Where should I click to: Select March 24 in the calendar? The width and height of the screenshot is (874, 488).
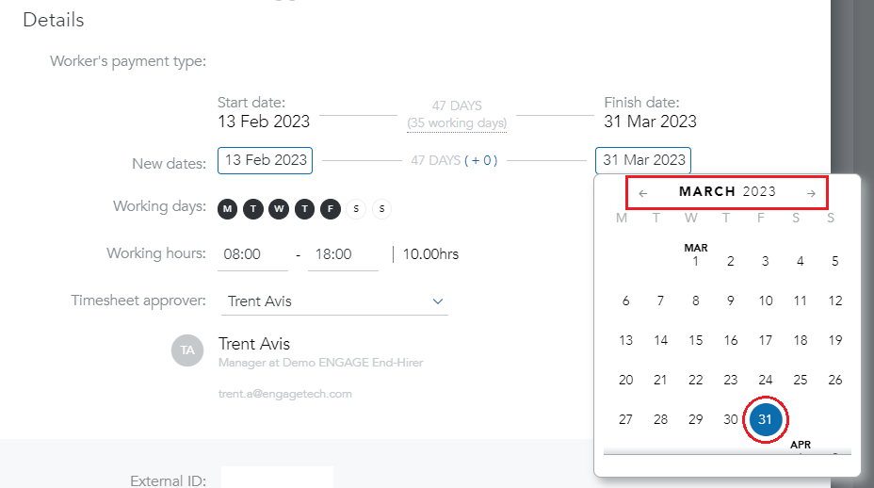(766, 380)
